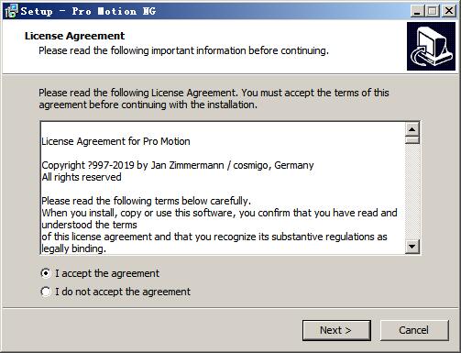The width and height of the screenshot is (461, 353).
Task: Click the scrollbar track below the thumb
Action: 412,192
